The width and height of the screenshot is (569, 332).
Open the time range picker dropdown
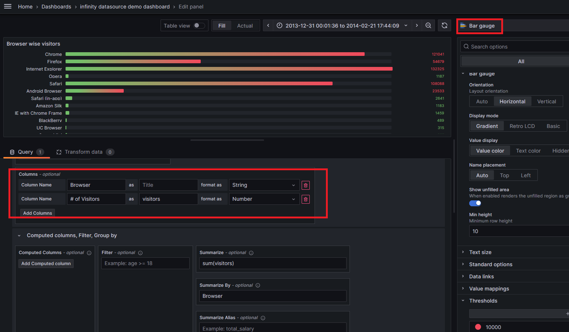342,25
